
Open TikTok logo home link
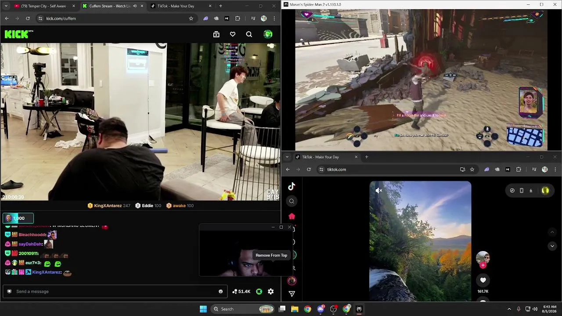292,187
